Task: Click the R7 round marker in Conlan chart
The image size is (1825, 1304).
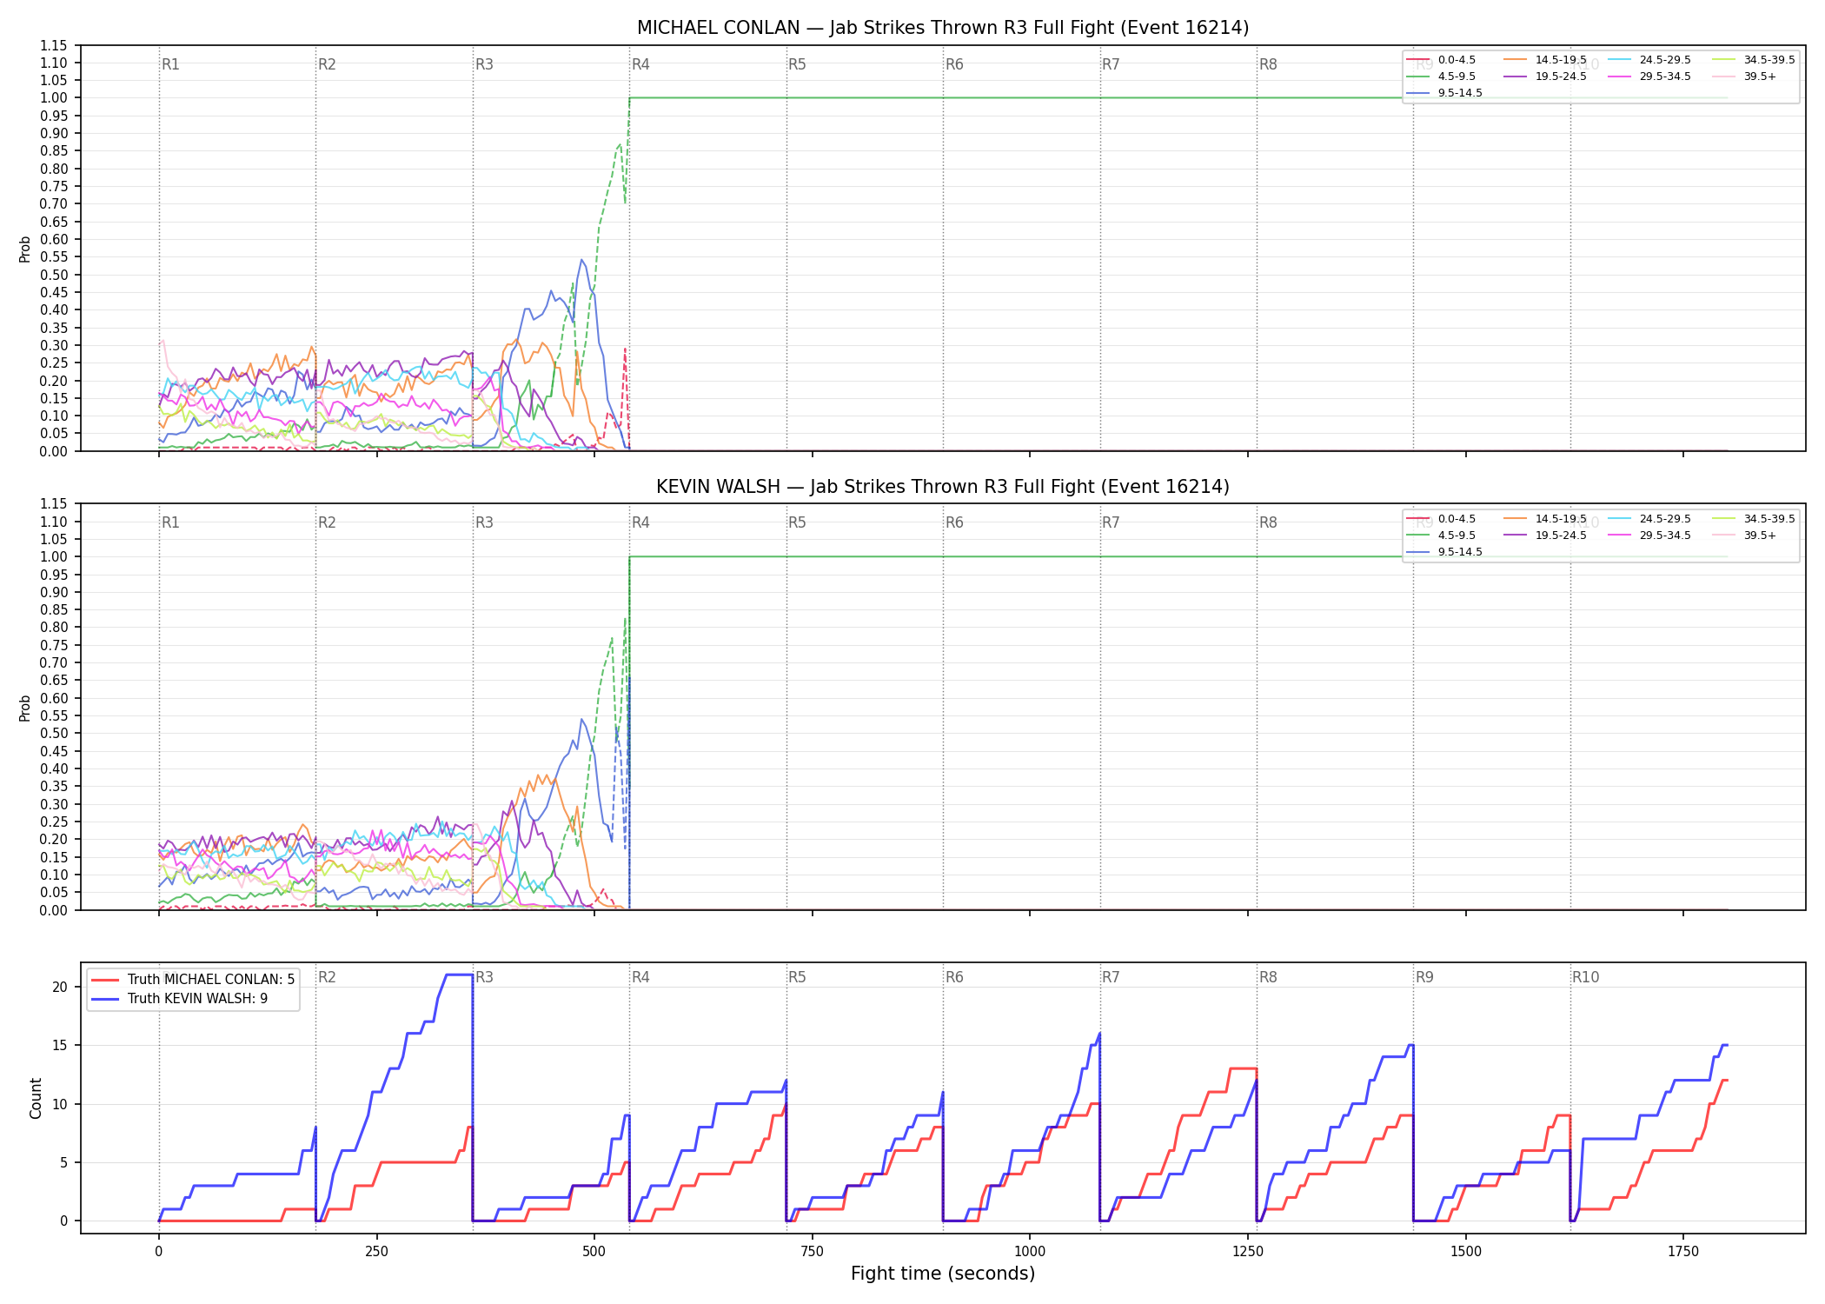Action: click(1111, 64)
